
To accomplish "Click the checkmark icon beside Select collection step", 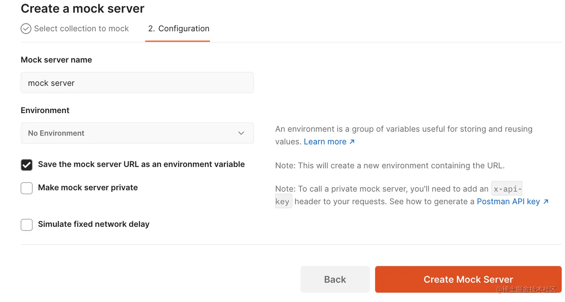I will [26, 29].
